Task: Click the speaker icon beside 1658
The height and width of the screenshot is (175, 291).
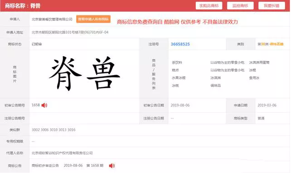Action: click(44, 105)
